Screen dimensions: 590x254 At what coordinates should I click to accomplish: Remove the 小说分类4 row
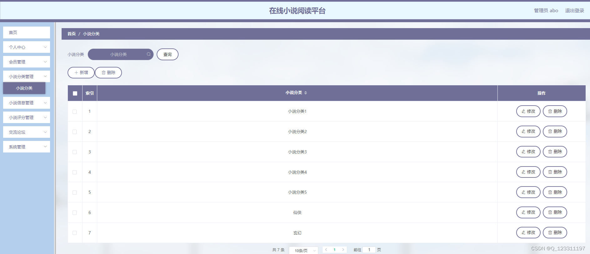pos(555,172)
